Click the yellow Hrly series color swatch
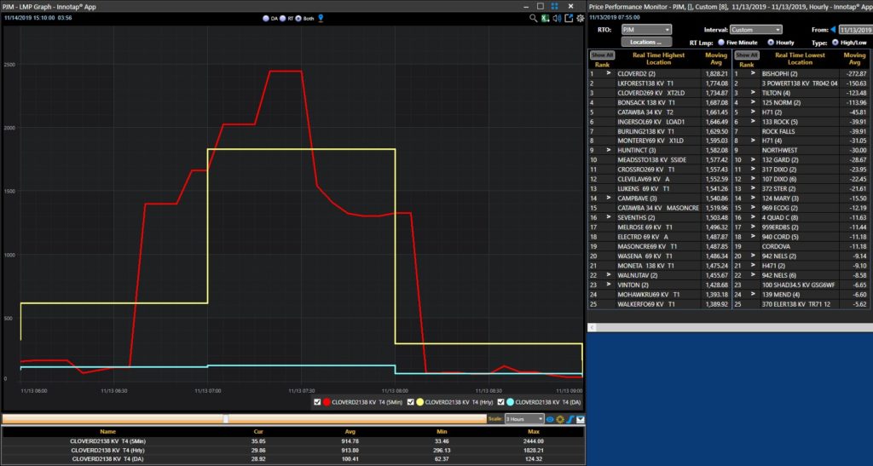This screenshot has width=873, height=466. 419,402
